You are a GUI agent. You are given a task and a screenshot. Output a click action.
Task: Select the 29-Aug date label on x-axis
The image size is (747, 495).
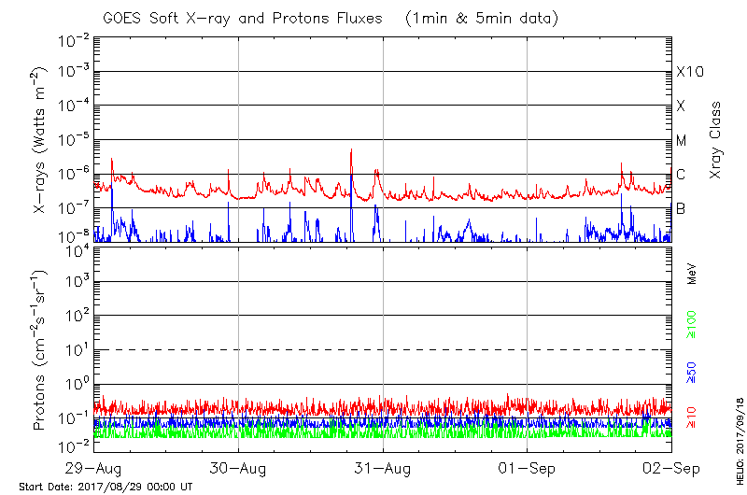coord(94,467)
